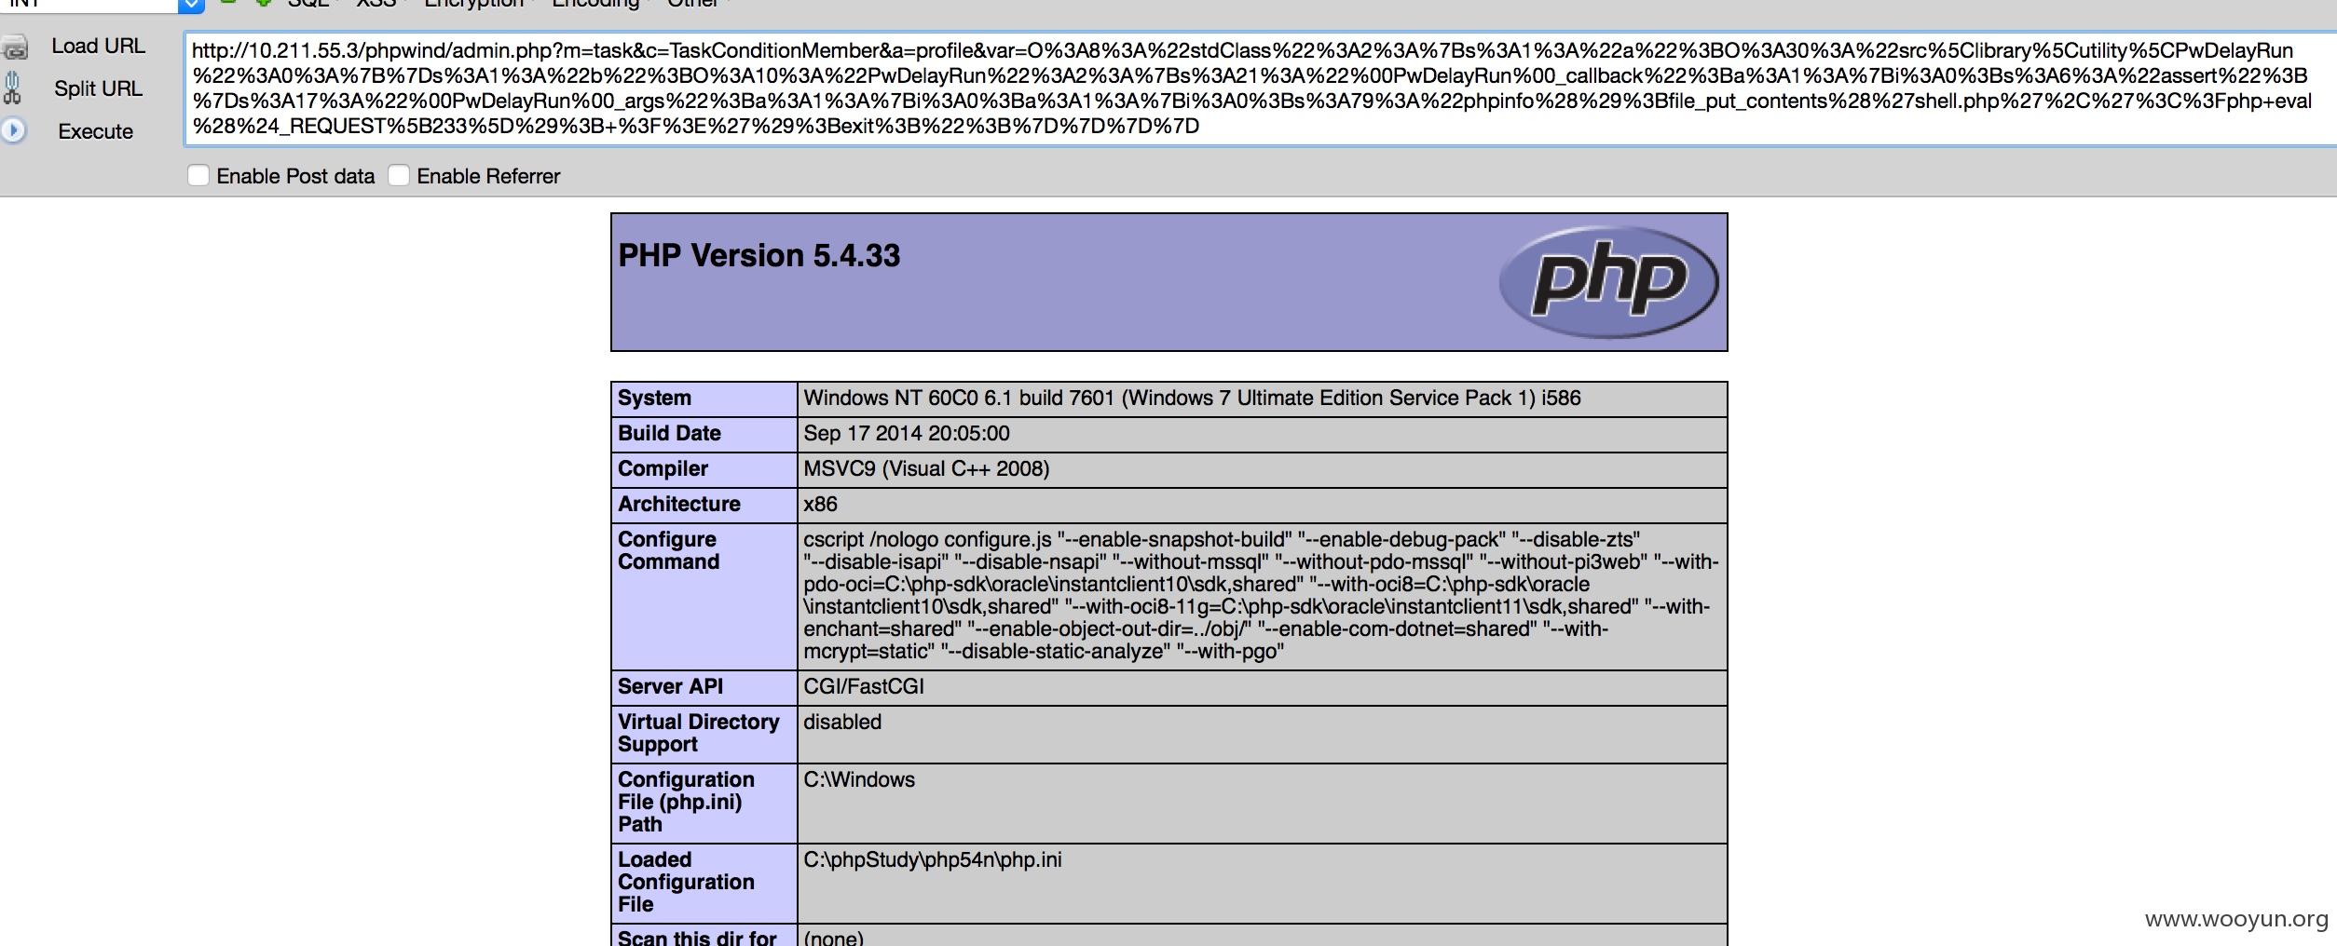Viewport: 2337px width, 946px height.
Task: Open the INT dropdown arrow
Action: coord(190,5)
